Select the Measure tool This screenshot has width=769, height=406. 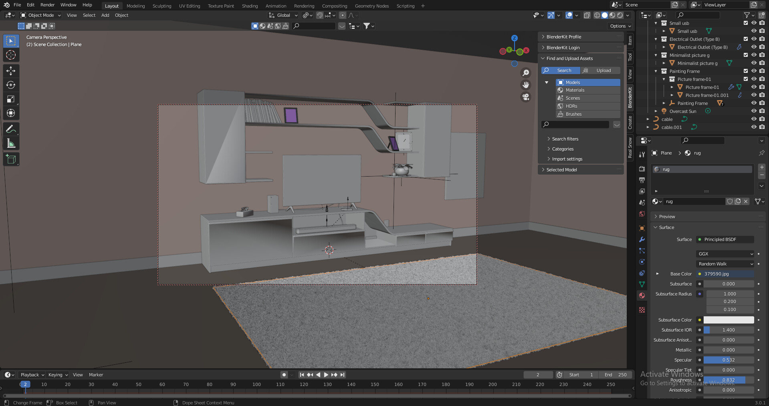point(11,143)
